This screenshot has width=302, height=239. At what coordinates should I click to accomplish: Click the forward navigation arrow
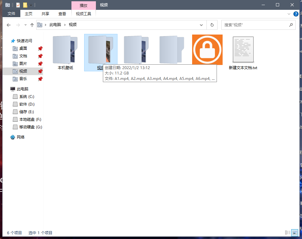click(x=18, y=25)
